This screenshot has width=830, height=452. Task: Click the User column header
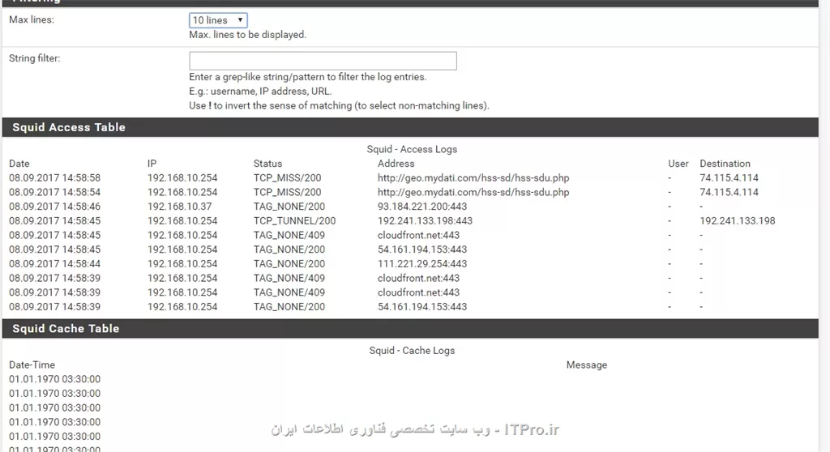(678, 164)
